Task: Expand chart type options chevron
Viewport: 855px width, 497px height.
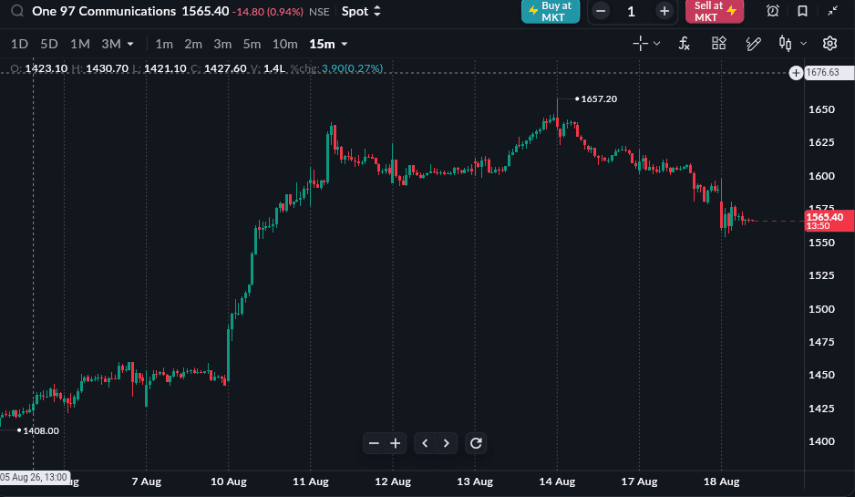Action: (803, 44)
